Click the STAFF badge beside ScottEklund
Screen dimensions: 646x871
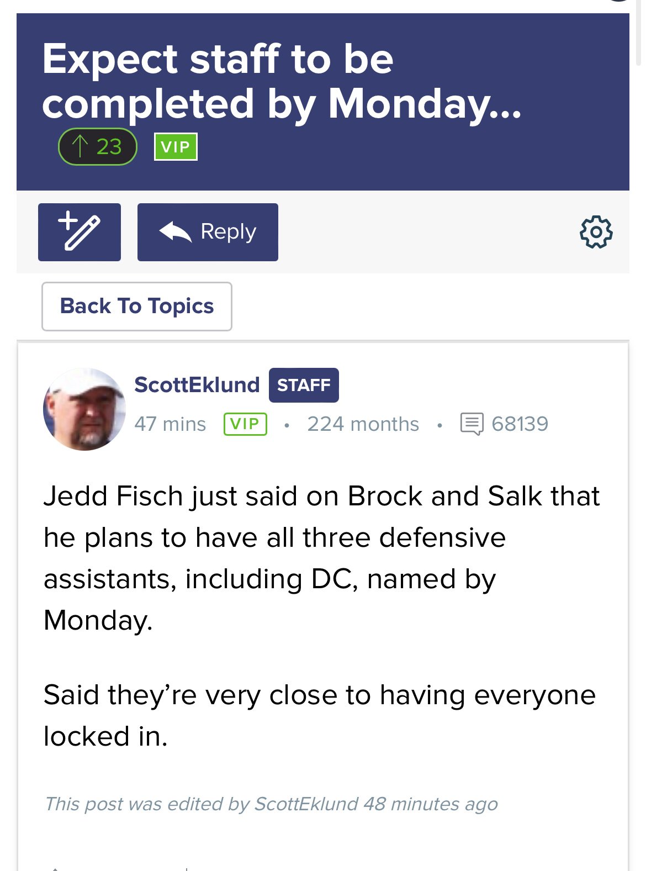pyautogui.click(x=304, y=385)
